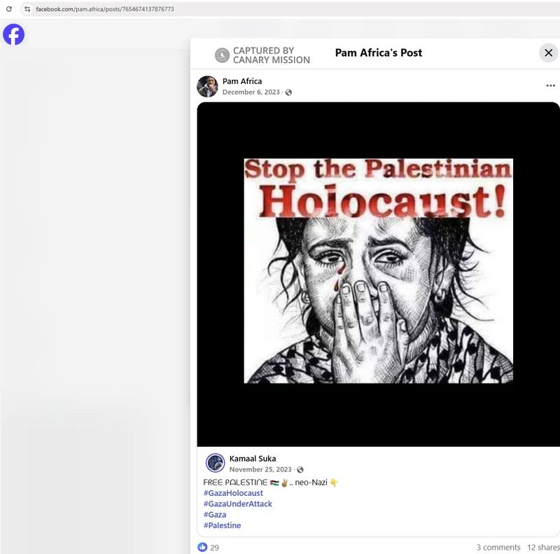Screen dimensions: 560x554
Task: Click the globe privacy icon beside December 6
Action: 288,92
